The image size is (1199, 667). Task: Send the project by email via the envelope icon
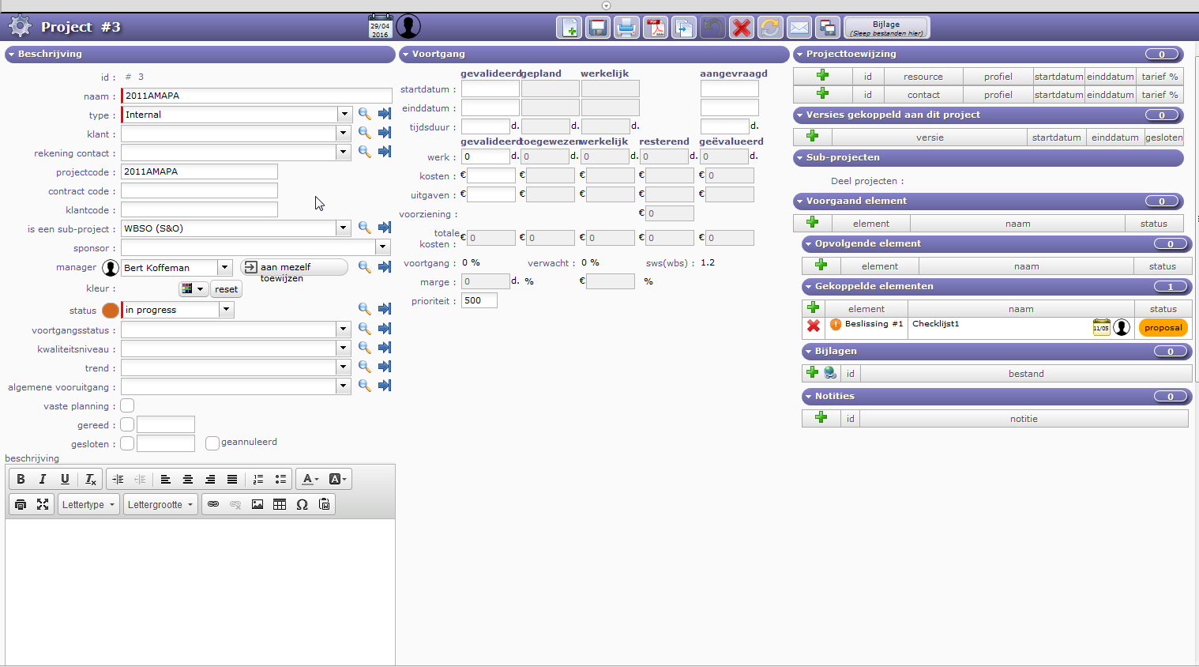pos(799,28)
